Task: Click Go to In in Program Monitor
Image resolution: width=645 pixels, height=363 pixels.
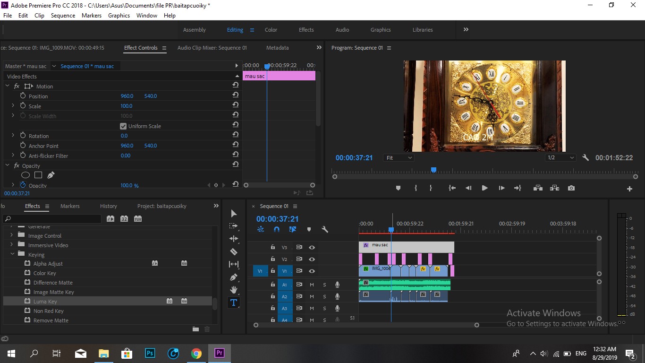Action: (x=452, y=188)
